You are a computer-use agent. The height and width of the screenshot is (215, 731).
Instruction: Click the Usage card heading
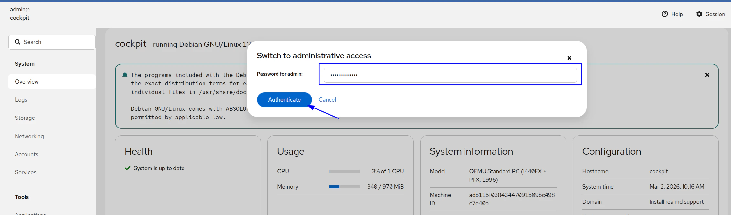(291, 151)
